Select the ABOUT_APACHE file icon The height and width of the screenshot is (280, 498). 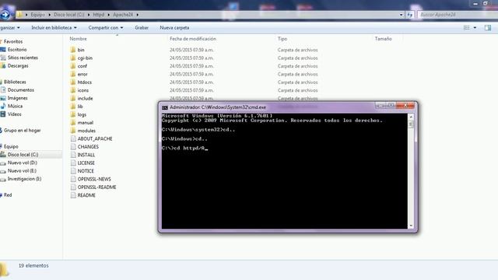point(73,138)
